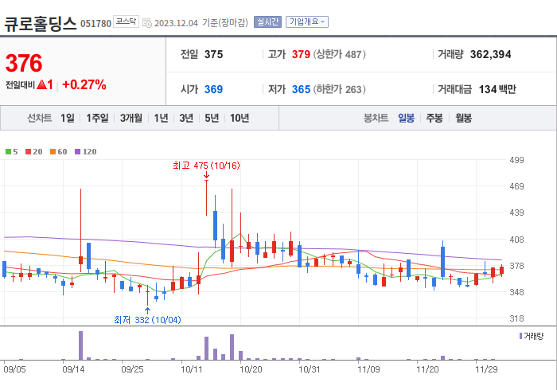Click the orange 60-day moving average swatch
Viewport: 557px width, 390px height.
tap(53, 152)
